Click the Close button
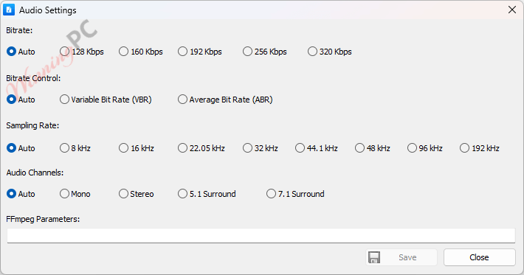This screenshot has width=524, height=275. (x=479, y=257)
